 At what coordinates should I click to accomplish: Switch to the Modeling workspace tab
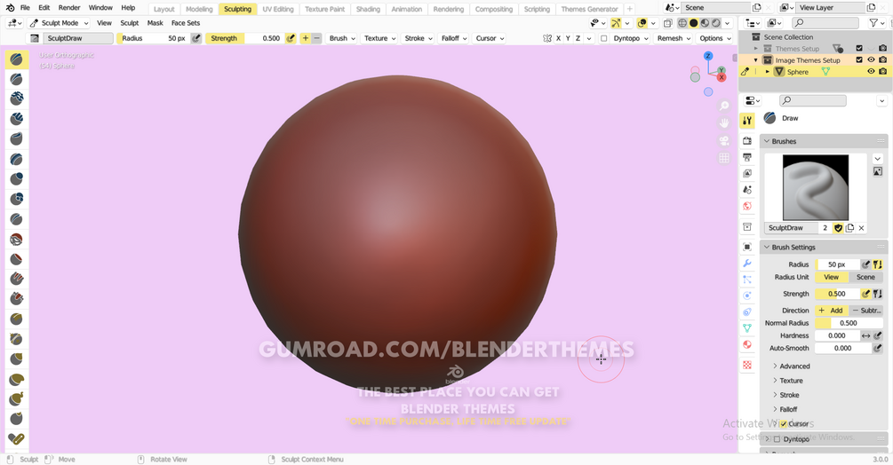199,9
